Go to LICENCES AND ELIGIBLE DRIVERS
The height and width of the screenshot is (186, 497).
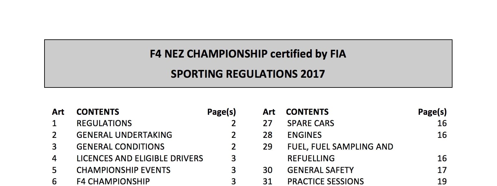140,159
